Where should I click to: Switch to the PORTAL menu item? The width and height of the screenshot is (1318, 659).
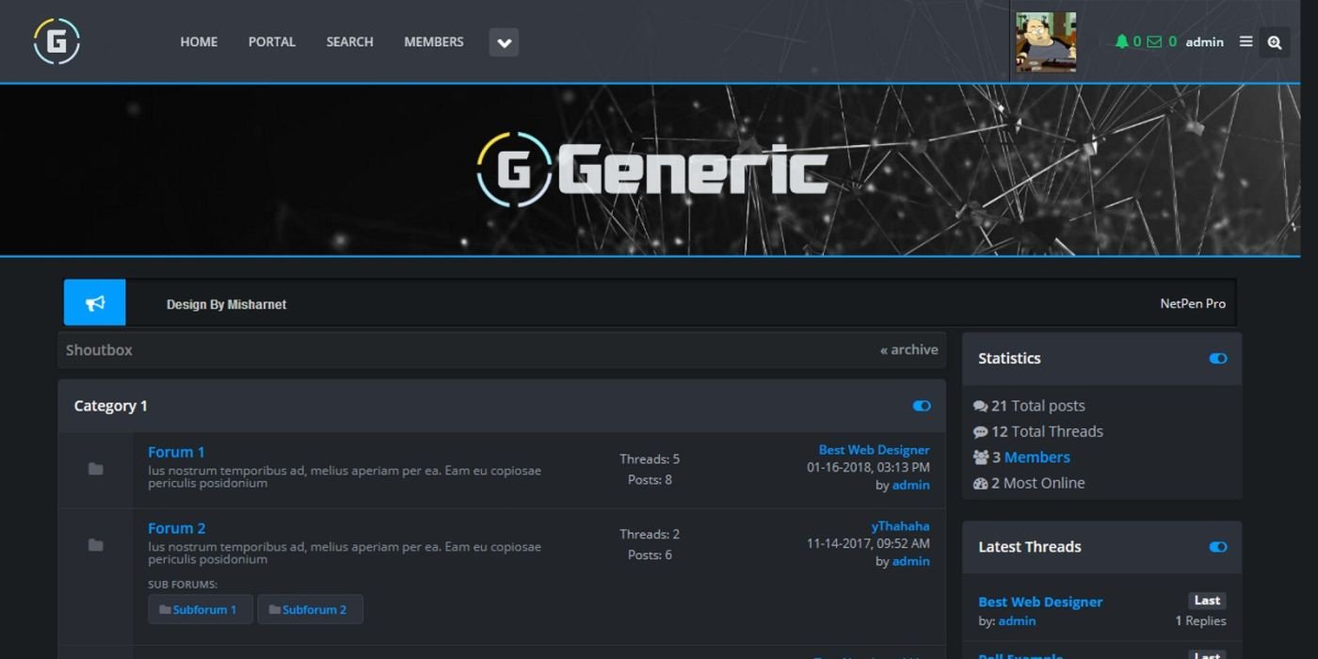coord(271,41)
